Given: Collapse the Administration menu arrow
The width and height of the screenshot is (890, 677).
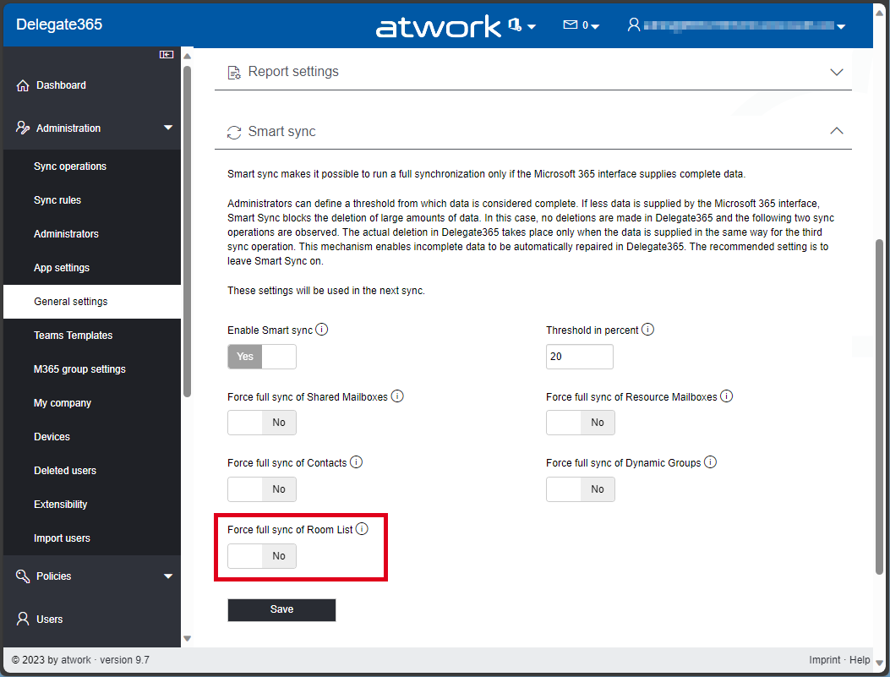Looking at the screenshot, I should [x=168, y=128].
